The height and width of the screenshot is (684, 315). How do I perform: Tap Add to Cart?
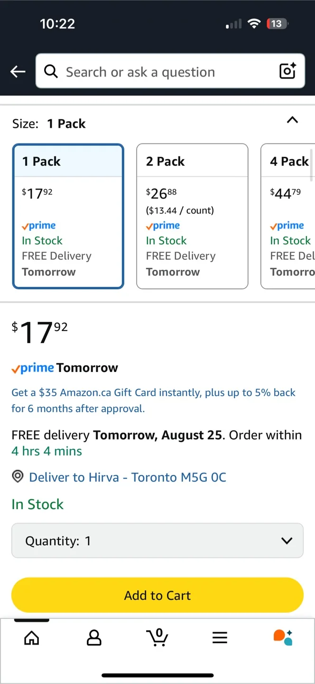point(157,595)
